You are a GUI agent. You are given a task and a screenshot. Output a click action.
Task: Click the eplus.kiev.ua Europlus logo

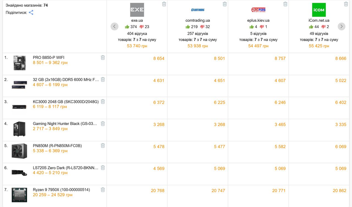click(x=258, y=10)
